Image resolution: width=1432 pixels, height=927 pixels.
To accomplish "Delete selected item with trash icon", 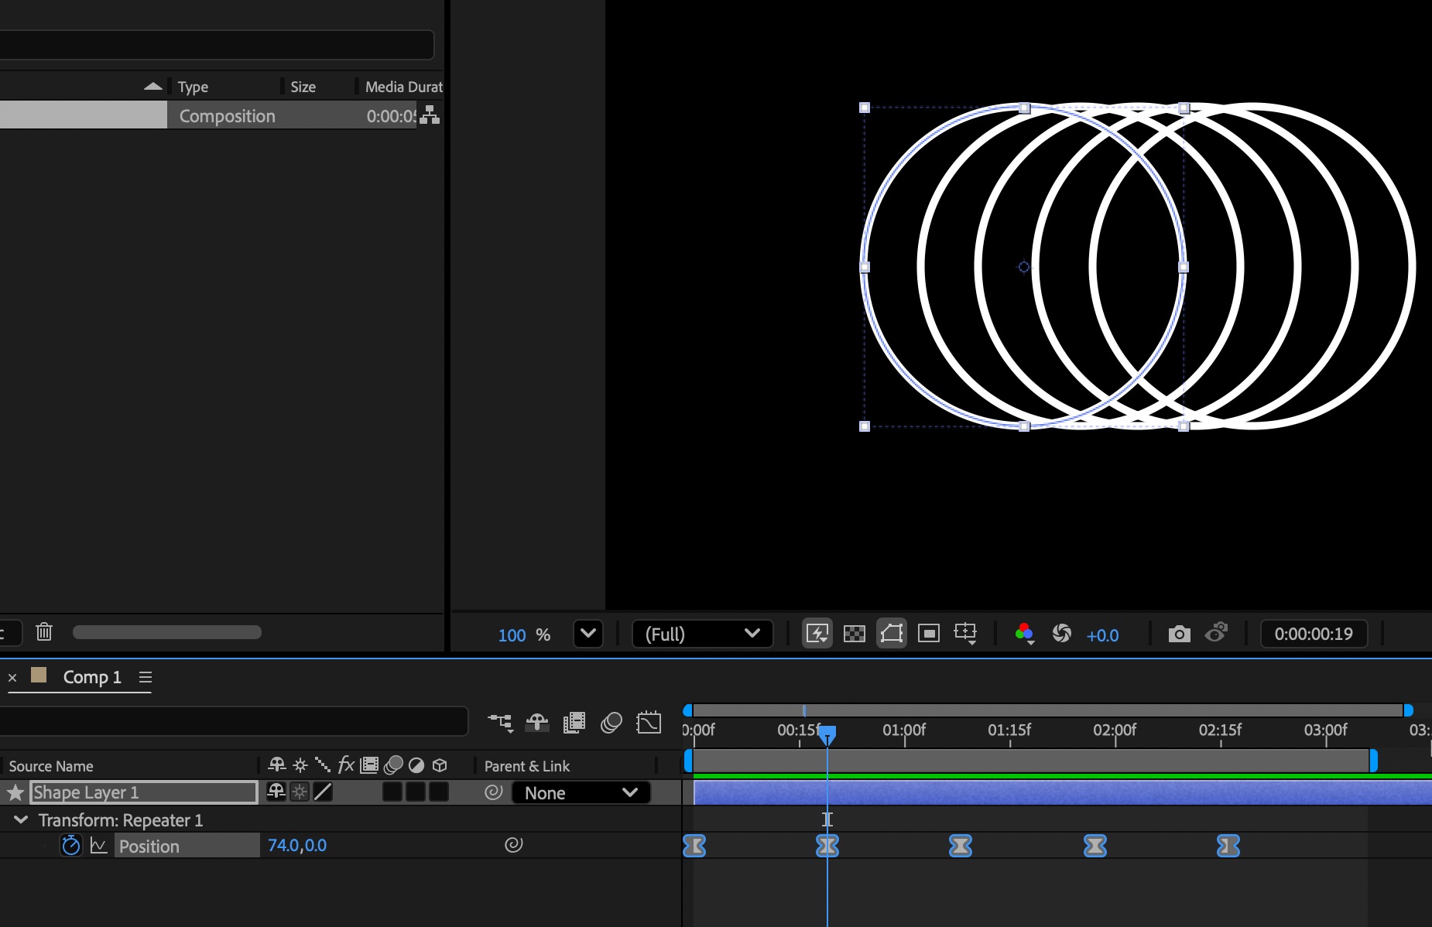I will 44,632.
